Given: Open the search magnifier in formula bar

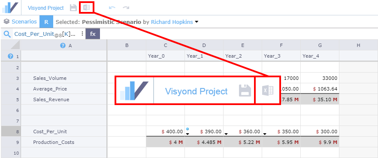Looking at the screenshot, I should [x=7, y=34].
